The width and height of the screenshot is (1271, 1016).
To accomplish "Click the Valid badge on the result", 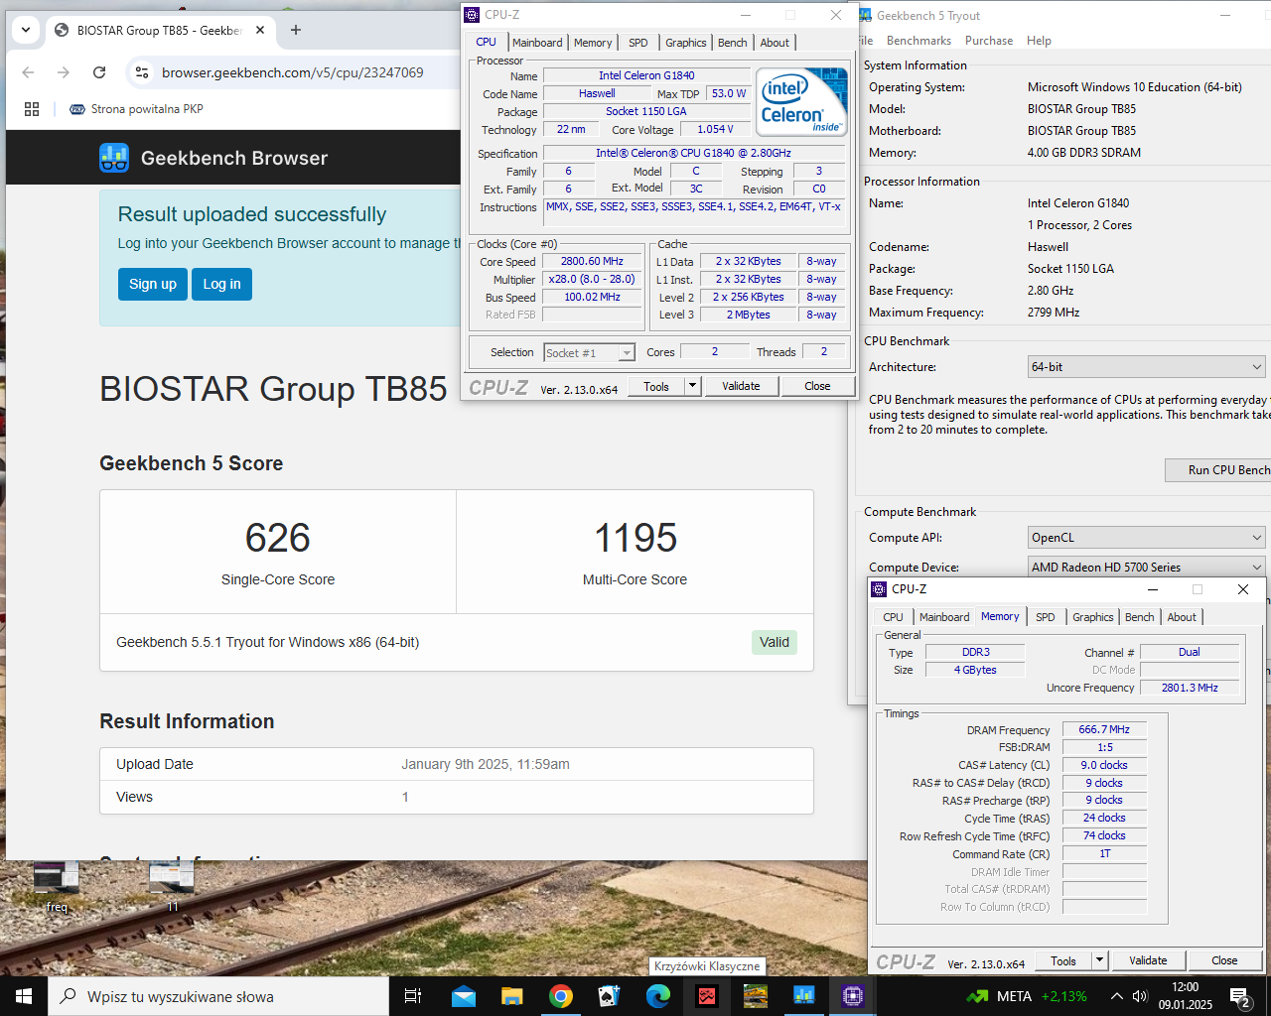I will pyautogui.click(x=775, y=642).
